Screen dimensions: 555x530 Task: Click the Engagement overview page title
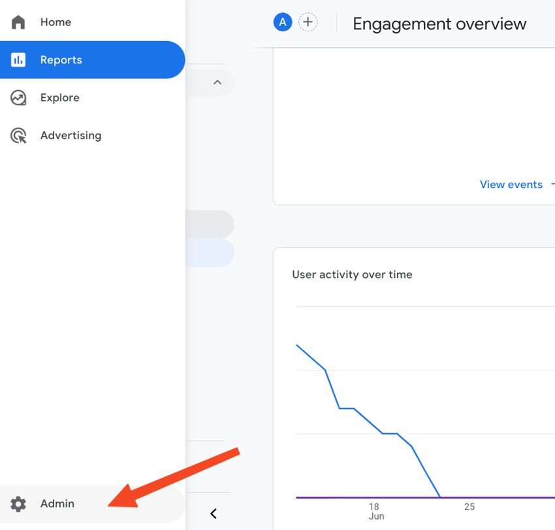(439, 23)
